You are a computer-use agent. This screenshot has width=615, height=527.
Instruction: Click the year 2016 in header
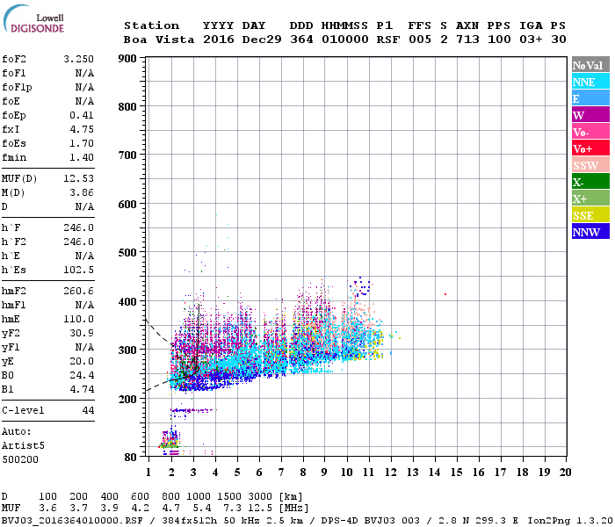pyautogui.click(x=219, y=40)
